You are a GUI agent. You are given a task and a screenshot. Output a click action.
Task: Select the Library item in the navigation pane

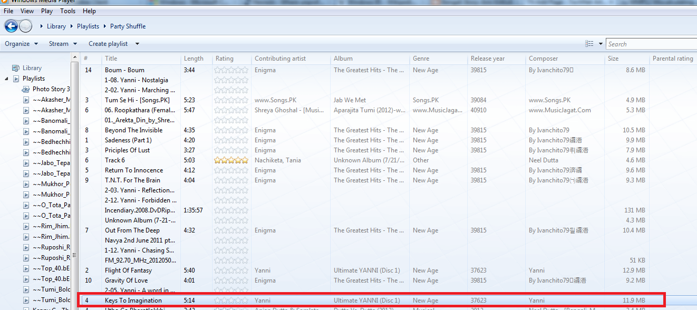(x=32, y=68)
